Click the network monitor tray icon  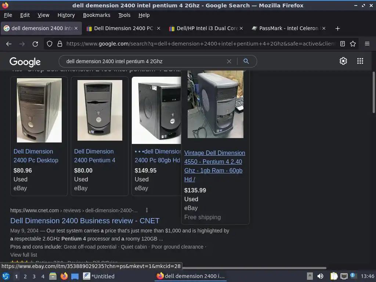click(x=344, y=276)
